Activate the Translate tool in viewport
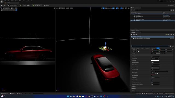 coord(104,8)
